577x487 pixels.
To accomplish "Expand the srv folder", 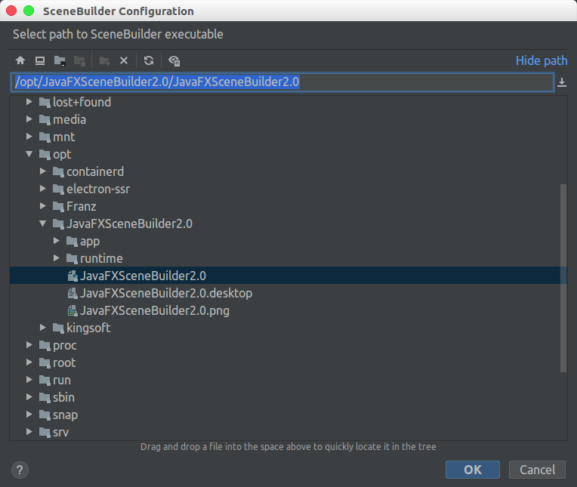I will pyautogui.click(x=29, y=432).
